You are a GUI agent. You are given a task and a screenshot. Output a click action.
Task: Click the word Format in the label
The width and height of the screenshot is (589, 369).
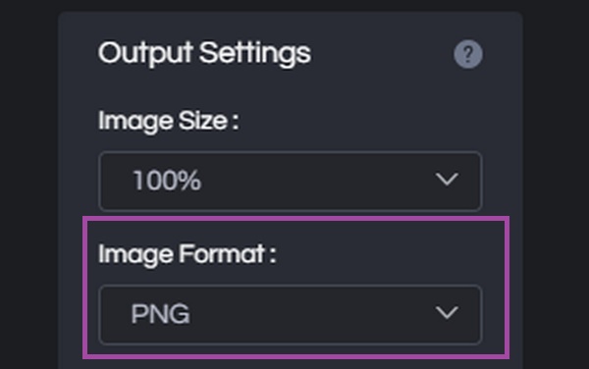[223, 254]
